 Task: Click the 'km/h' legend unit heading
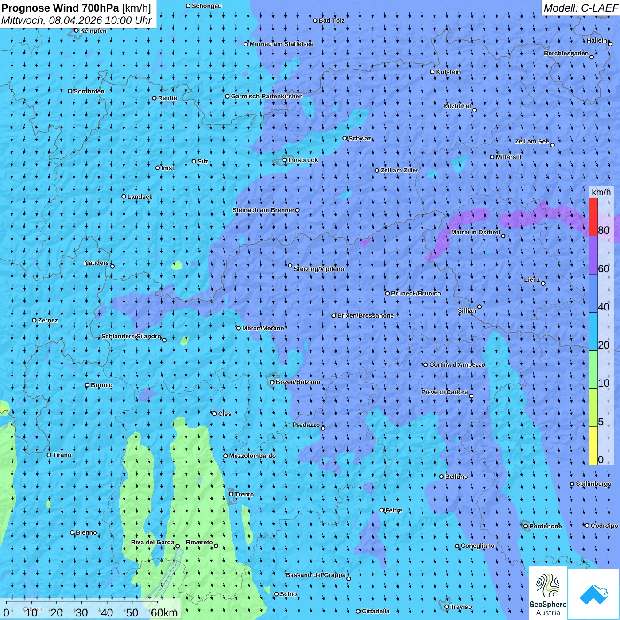[601, 192]
